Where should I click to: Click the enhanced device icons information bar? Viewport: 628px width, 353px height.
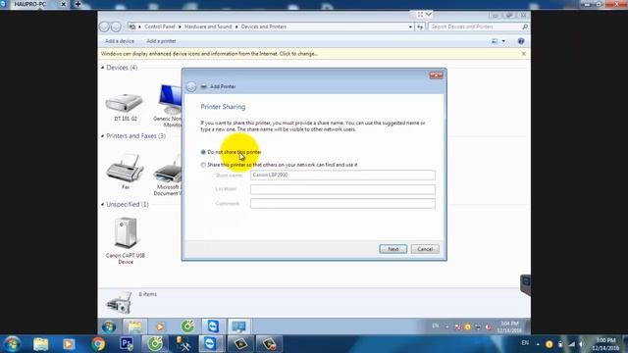click(x=209, y=54)
